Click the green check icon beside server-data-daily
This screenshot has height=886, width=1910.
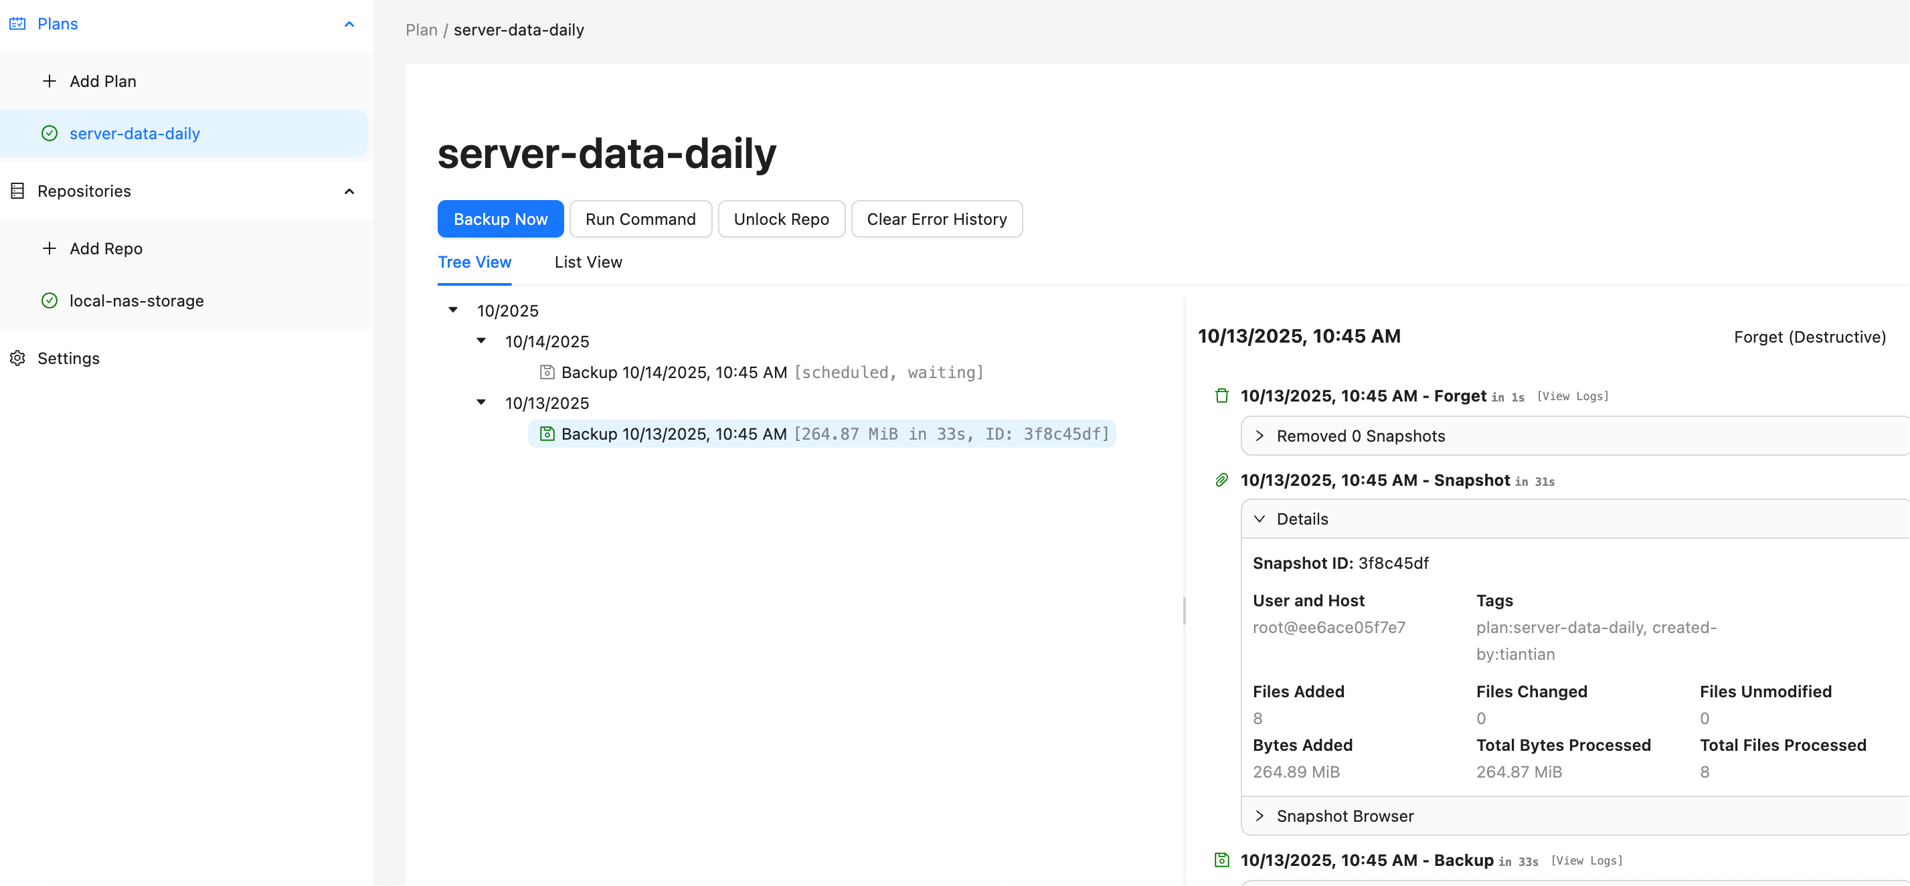(49, 133)
